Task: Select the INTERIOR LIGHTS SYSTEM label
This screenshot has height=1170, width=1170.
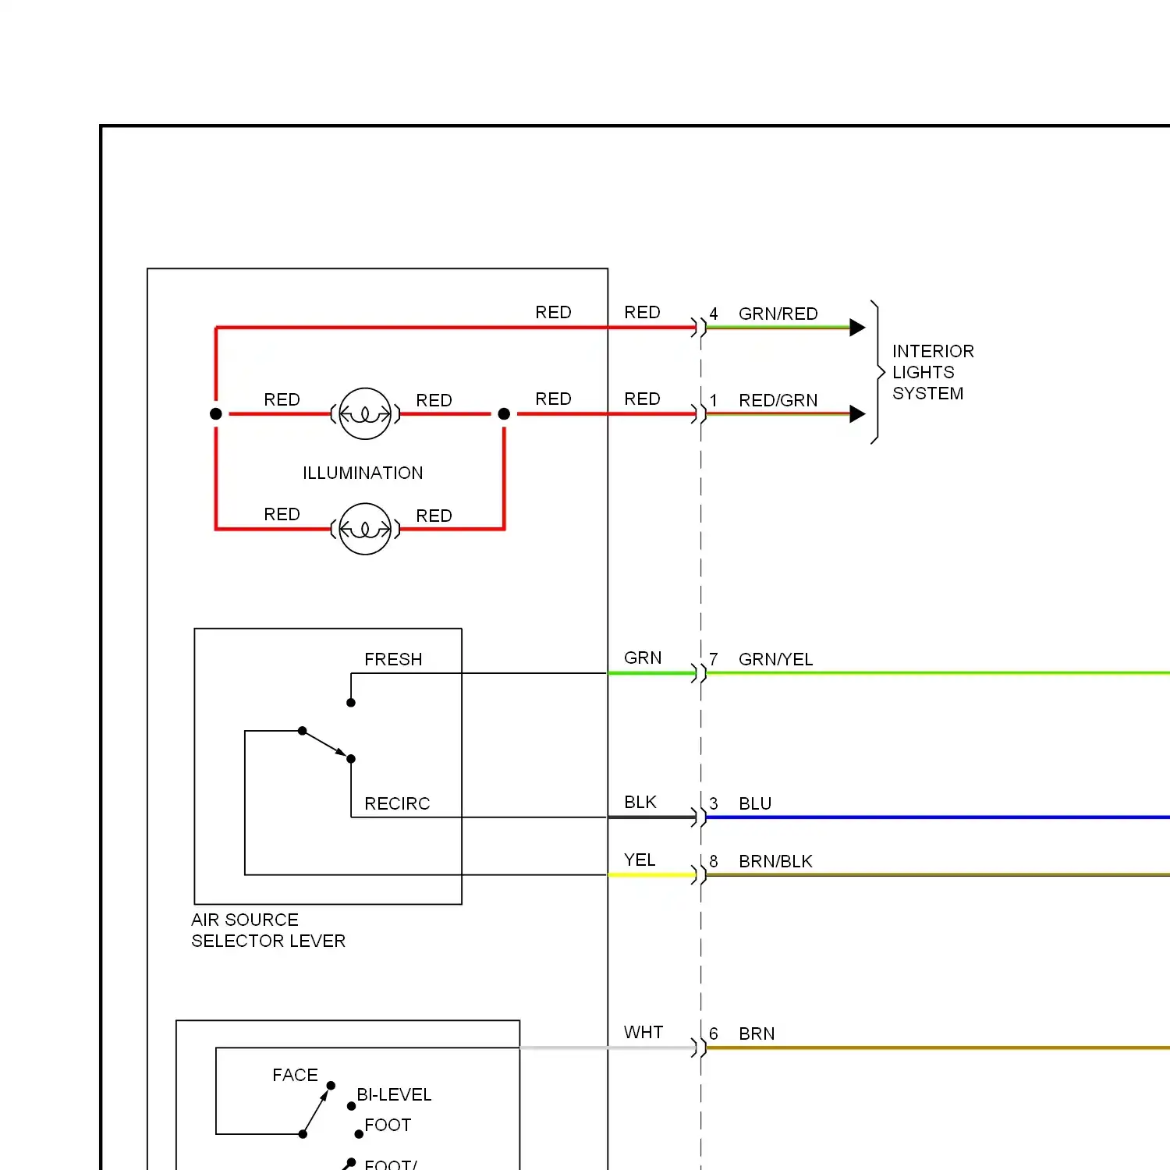Action: pyautogui.click(x=933, y=372)
